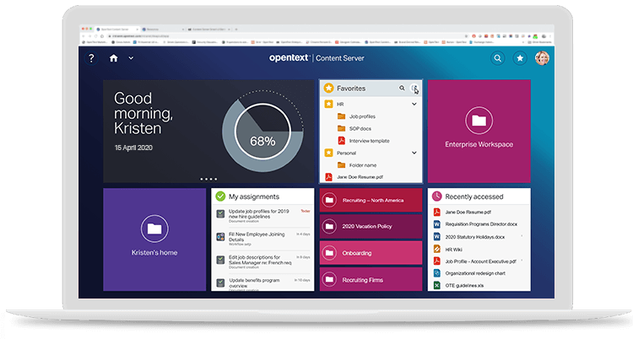Collapse the HR favorites group

click(414, 104)
